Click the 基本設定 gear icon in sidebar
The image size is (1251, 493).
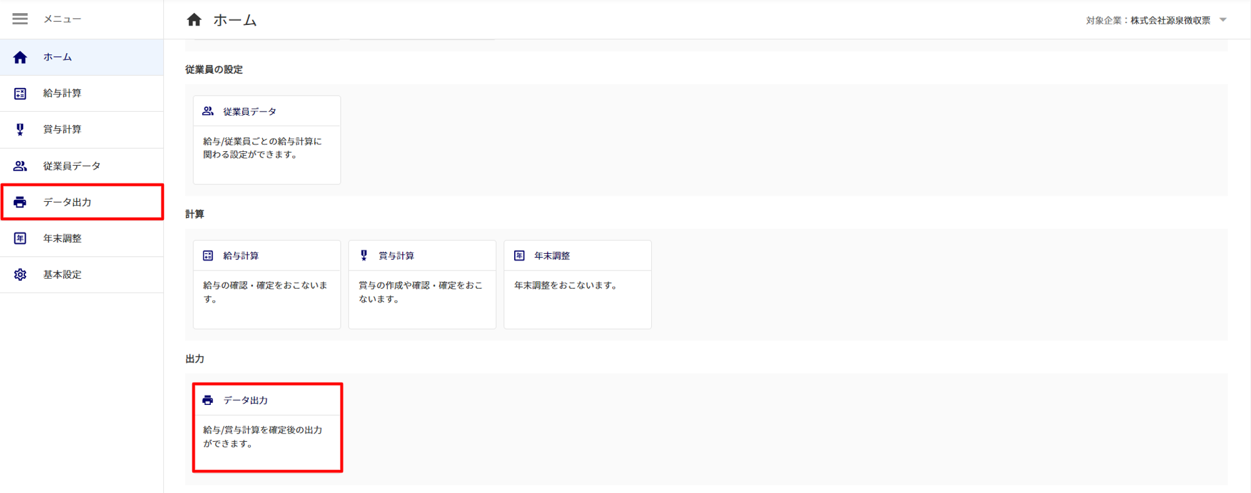click(20, 275)
